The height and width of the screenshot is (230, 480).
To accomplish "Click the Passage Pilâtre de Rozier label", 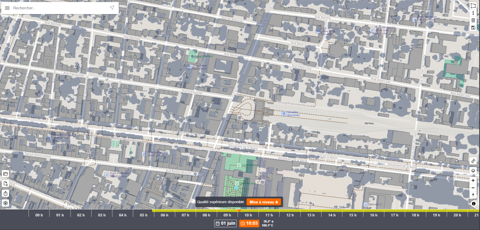I will (x=293, y=104).
